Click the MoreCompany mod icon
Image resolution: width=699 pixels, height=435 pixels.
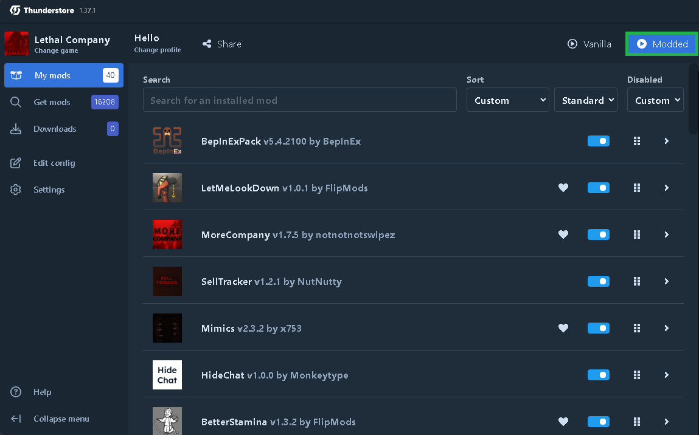click(x=167, y=235)
